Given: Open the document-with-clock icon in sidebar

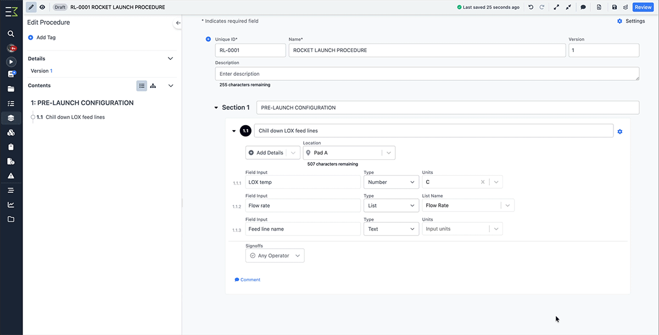Looking at the screenshot, I should 11,161.
